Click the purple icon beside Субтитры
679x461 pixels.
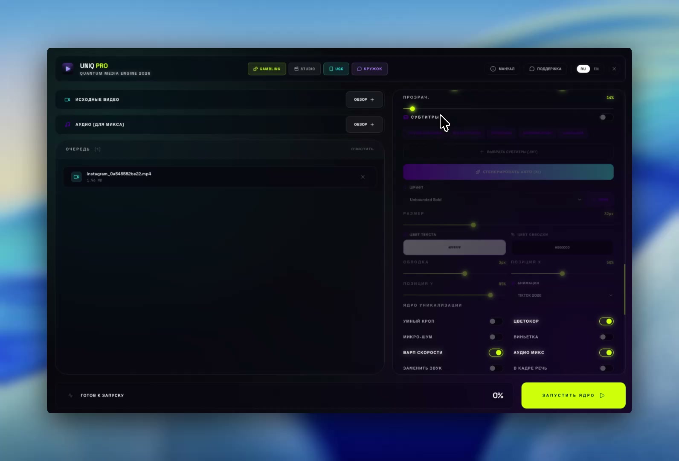pos(406,117)
